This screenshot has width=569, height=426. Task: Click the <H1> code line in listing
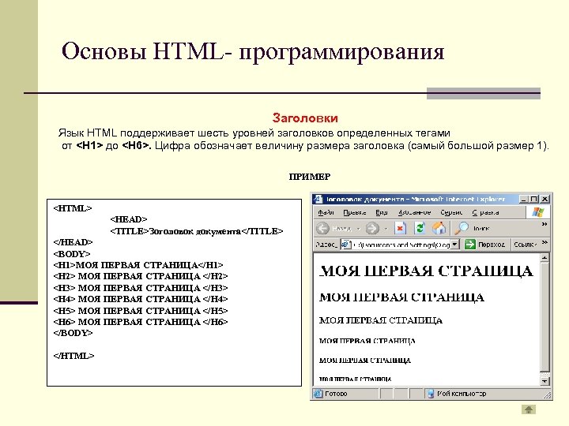138,265
